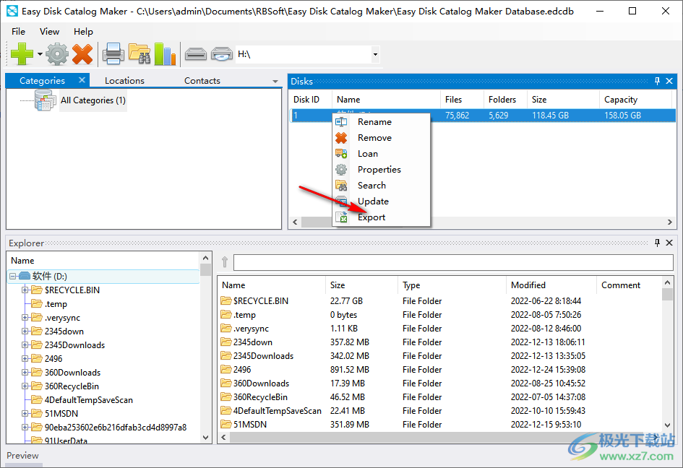The height and width of the screenshot is (468, 683).
Task: Switch to the Categories tab
Action: (x=42, y=81)
